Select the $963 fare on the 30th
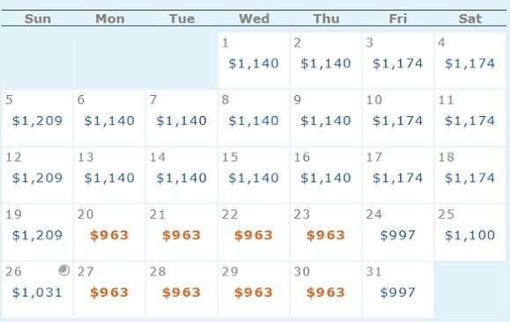Viewport: 510px width, 322px height. click(326, 292)
